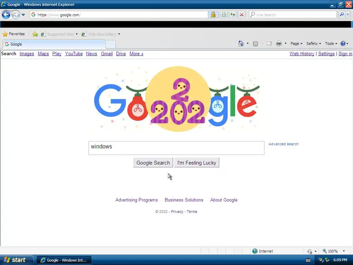Viewport: 353px width, 265px height.
Task: Click the network connection tray icon
Action: pos(327,260)
